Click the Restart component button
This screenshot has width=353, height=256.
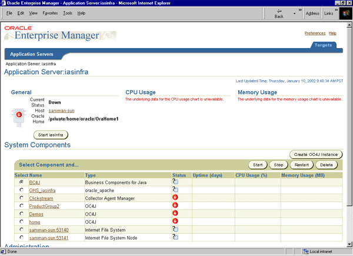301,165
